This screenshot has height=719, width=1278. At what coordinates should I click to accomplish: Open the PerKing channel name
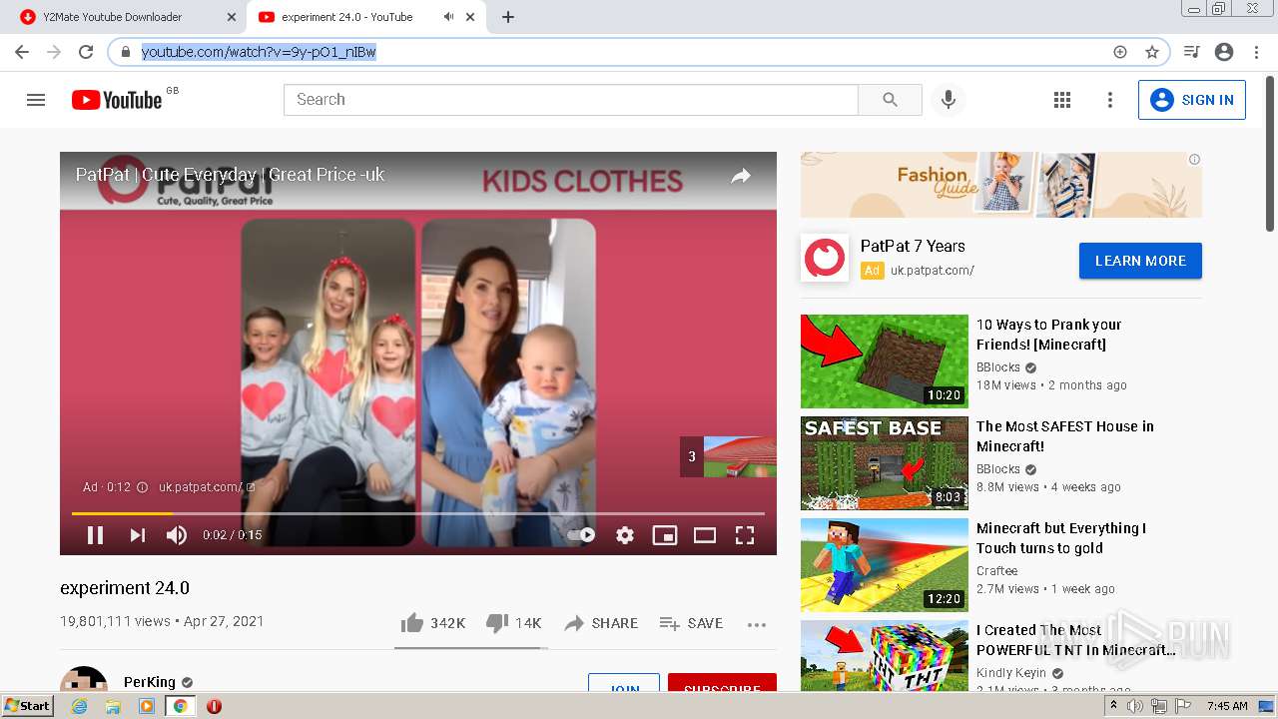[x=150, y=682]
